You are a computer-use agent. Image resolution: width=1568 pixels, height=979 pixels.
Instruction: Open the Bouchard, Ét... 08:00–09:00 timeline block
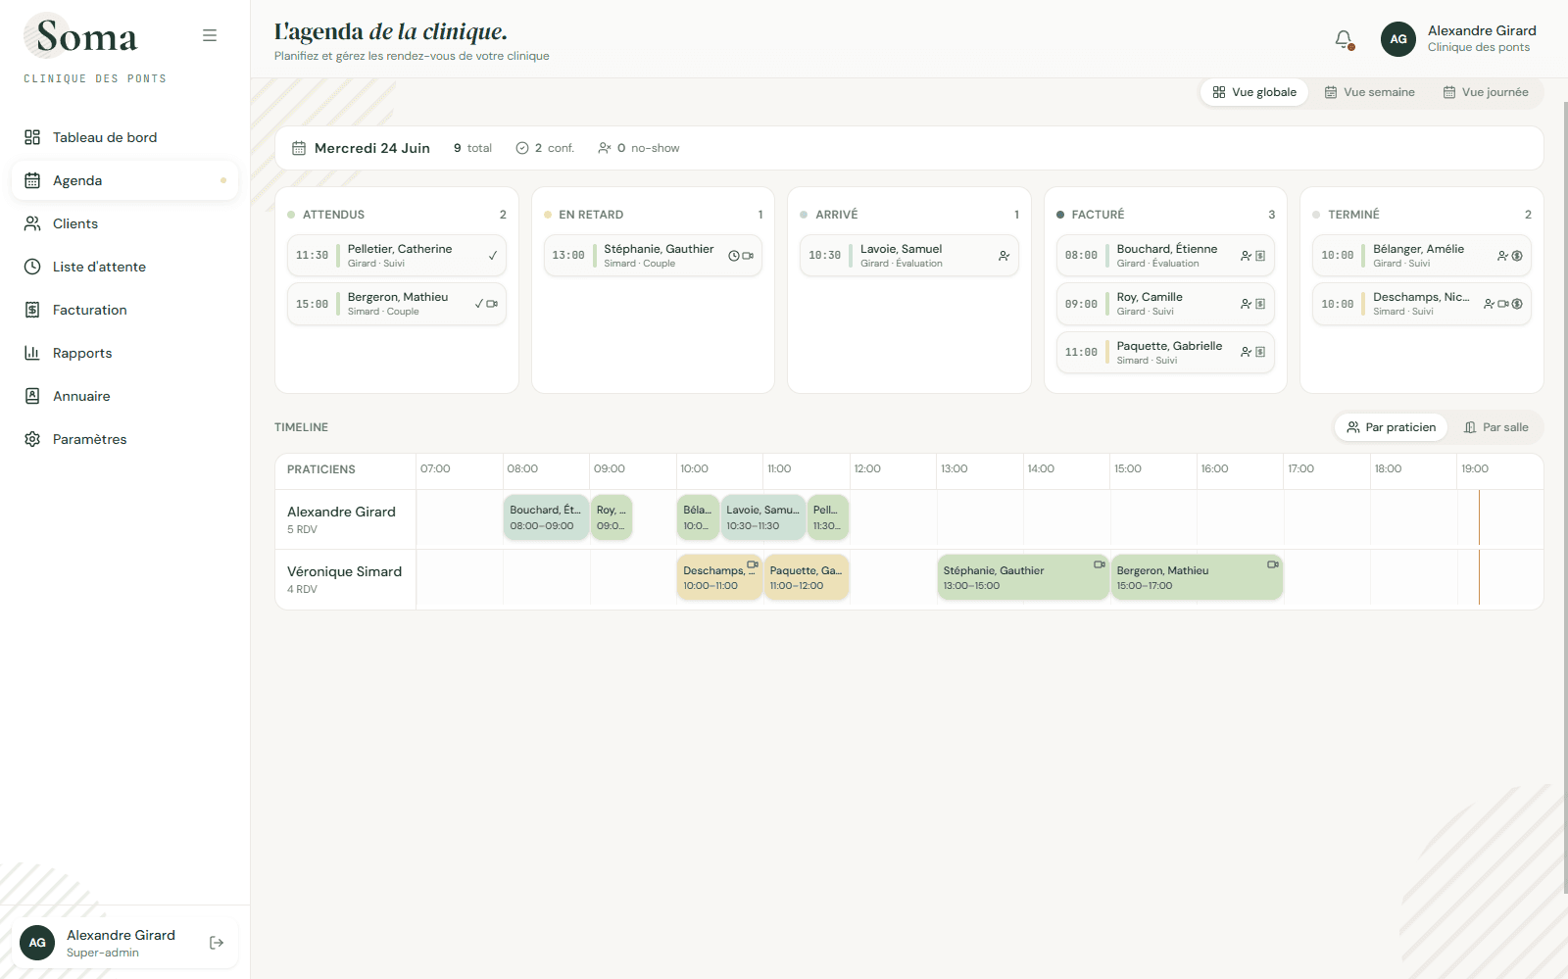click(546, 517)
